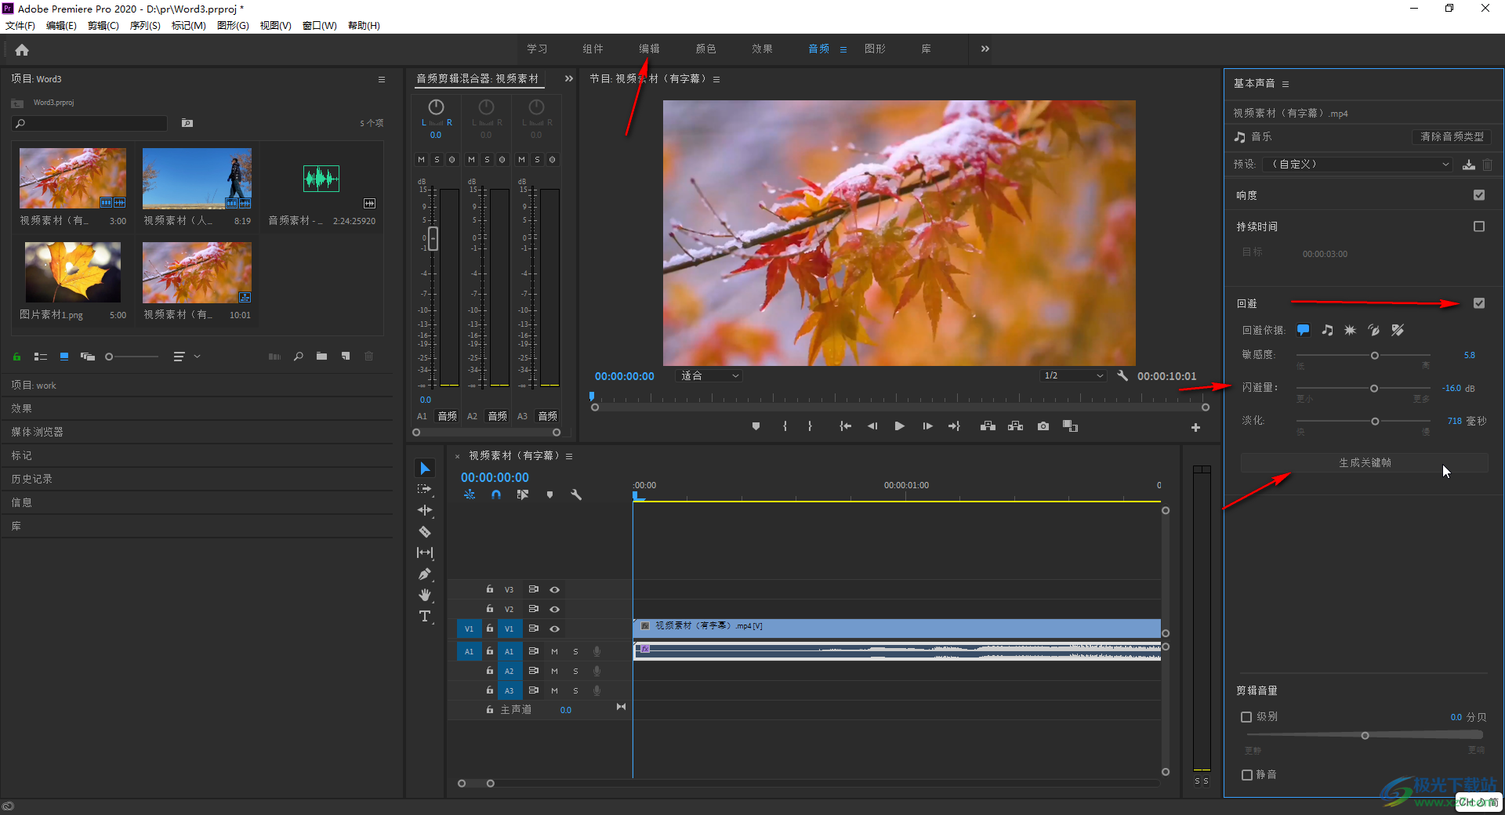Screen dimensions: 1505x815
Task: Select the Ripple Edit tool
Action: click(x=425, y=510)
